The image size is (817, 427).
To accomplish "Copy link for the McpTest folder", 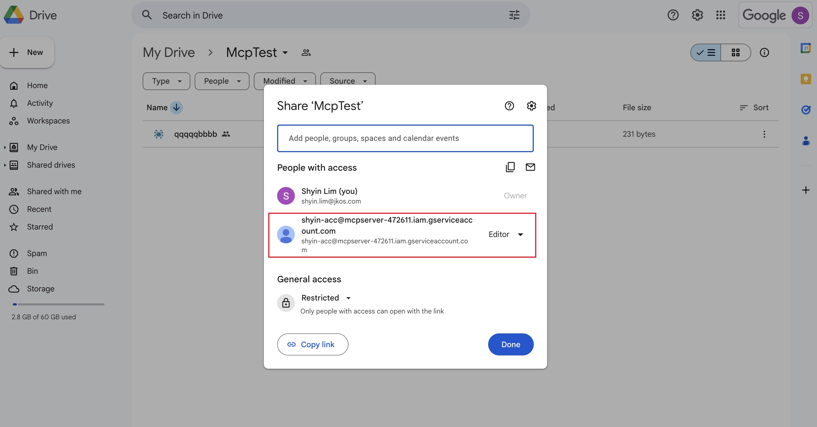I will pyautogui.click(x=313, y=344).
